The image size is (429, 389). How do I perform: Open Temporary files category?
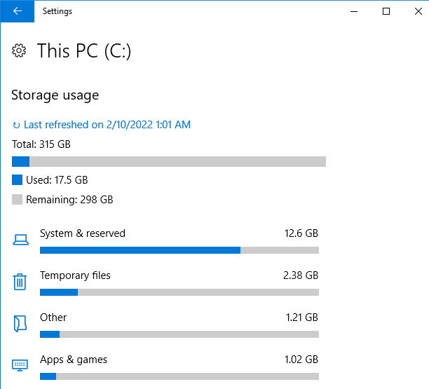(x=165, y=282)
